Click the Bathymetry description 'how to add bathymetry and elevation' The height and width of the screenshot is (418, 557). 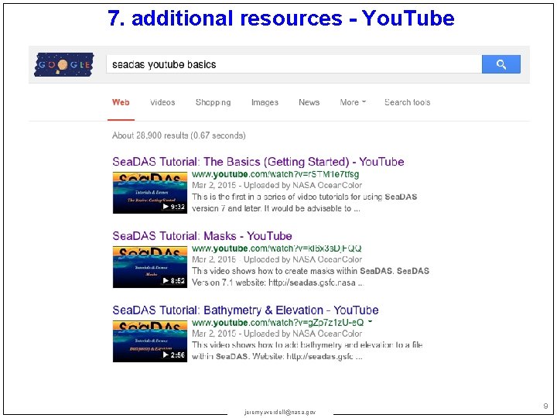tap(307, 351)
